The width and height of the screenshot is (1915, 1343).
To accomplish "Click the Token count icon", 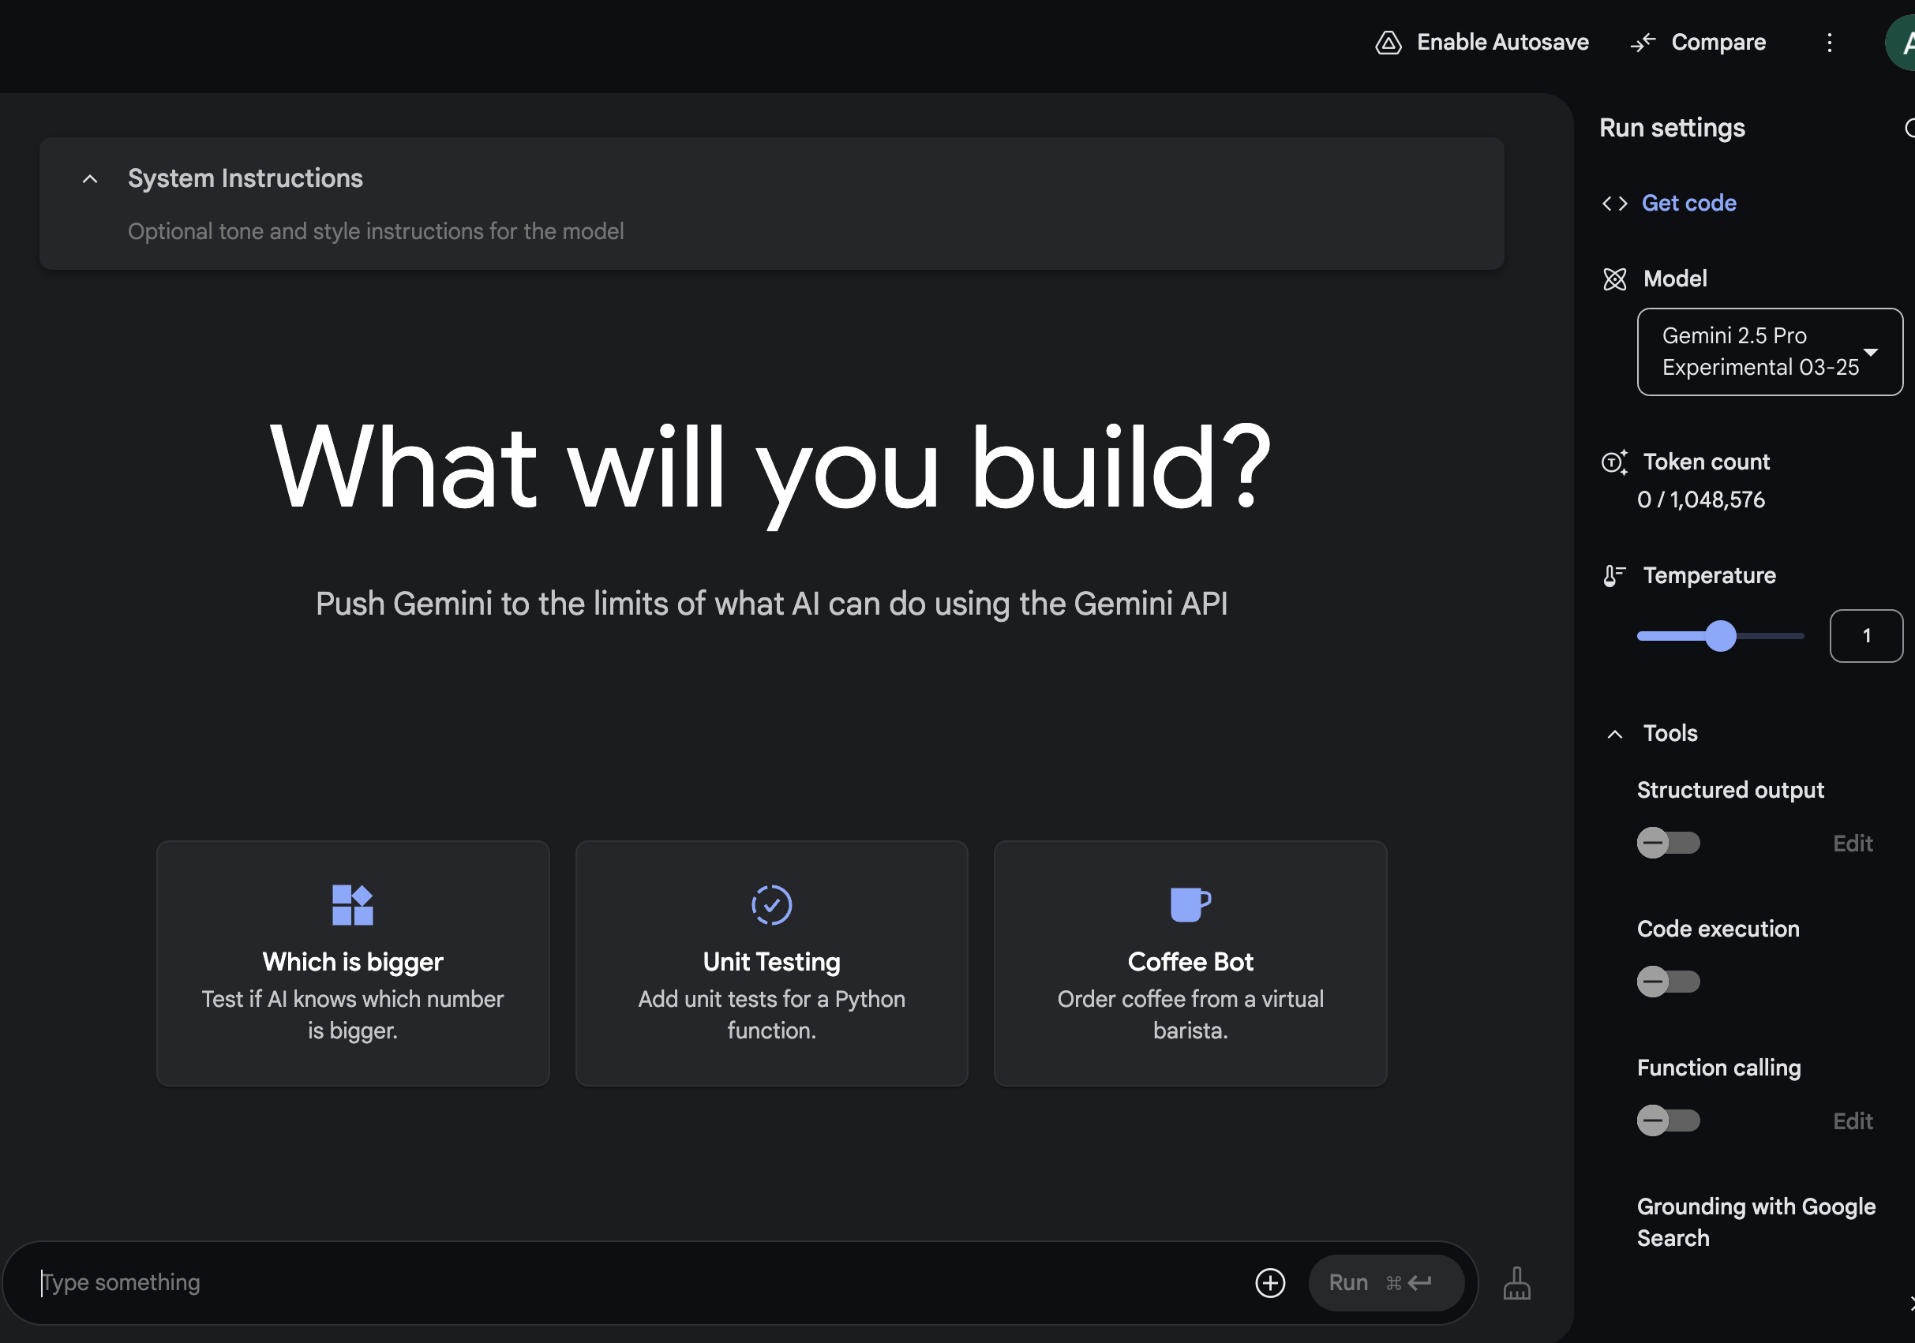I will [x=1615, y=462].
